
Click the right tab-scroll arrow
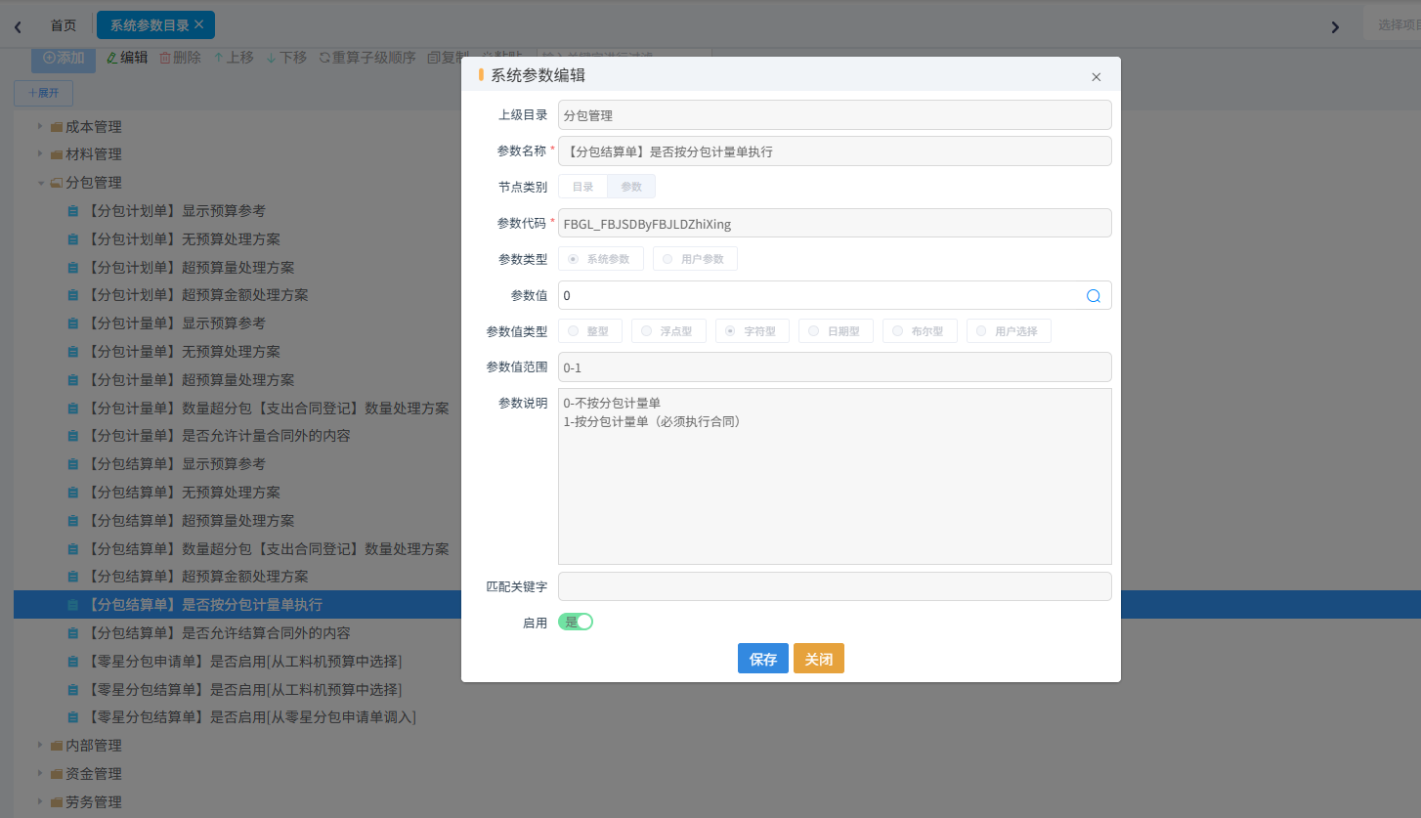pos(1335,26)
